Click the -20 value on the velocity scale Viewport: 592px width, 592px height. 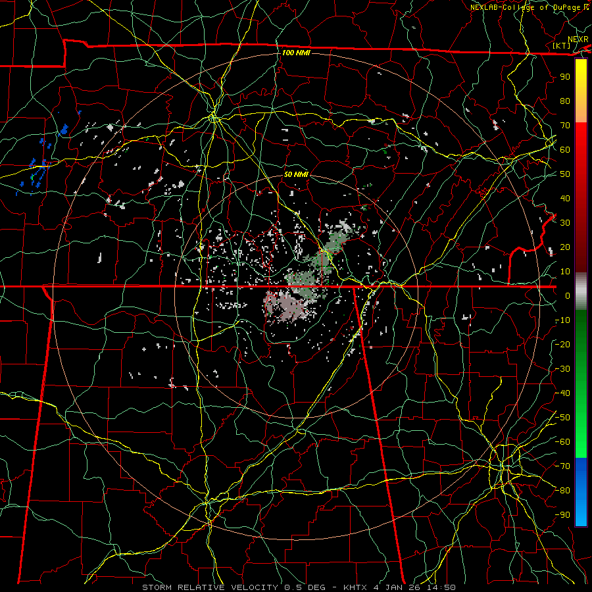[562, 344]
